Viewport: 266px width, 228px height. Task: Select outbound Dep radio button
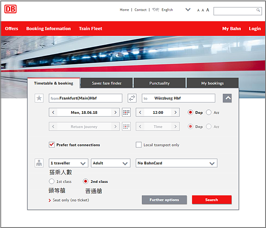[190, 112]
